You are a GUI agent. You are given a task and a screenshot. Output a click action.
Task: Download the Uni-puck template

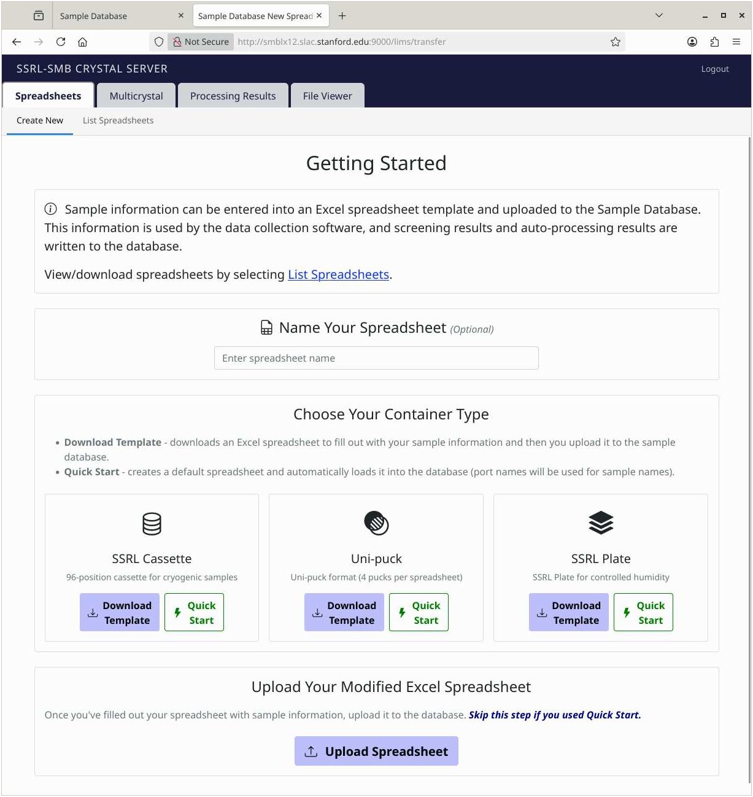(x=344, y=612)
